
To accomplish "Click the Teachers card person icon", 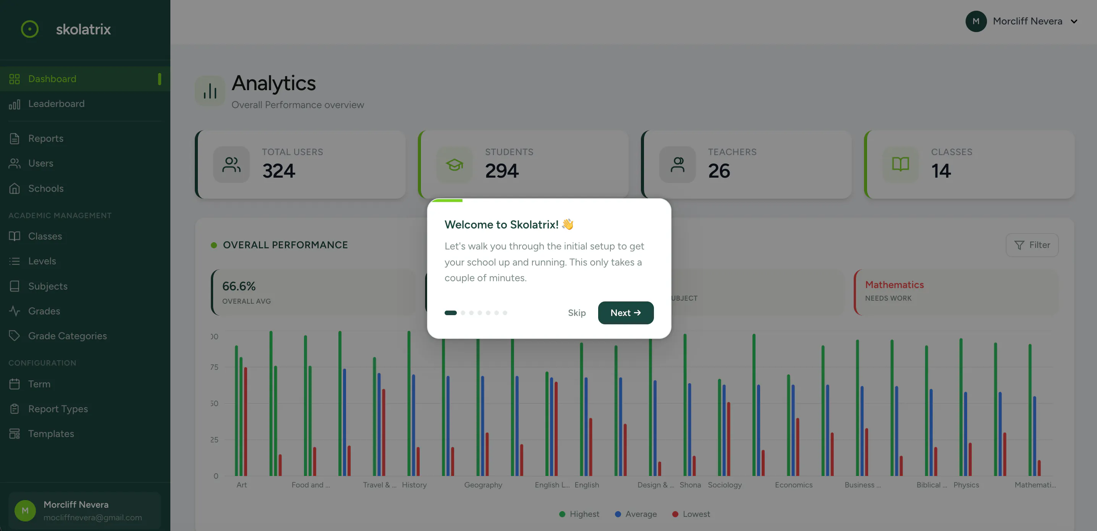I will [x=678, y=165].
